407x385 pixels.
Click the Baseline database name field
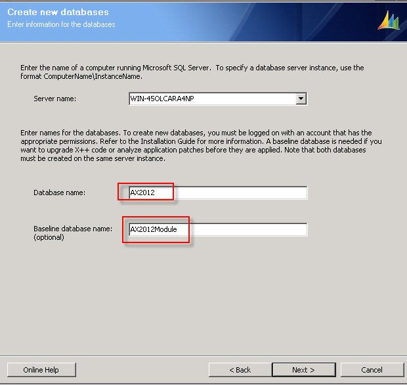[x=218, y=229]
